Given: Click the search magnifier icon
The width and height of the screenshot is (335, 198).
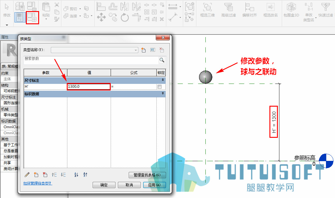Looking at the screenshot, I should click(162, 60).
